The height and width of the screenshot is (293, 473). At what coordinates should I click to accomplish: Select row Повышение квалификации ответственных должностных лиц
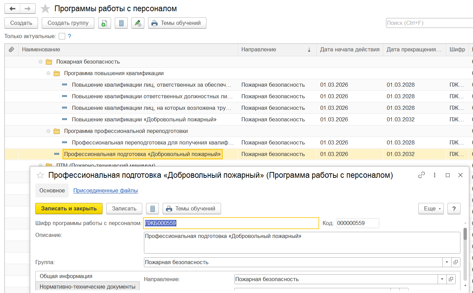point(238,97)
